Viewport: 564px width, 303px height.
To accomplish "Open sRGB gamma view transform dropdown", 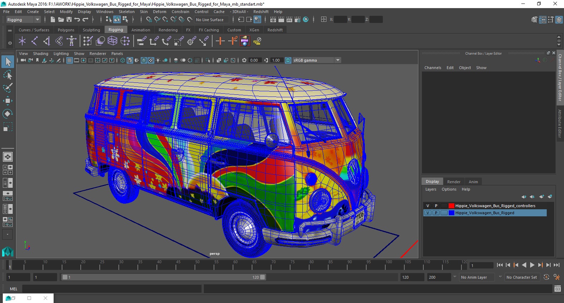I will (x=317, y=60).
